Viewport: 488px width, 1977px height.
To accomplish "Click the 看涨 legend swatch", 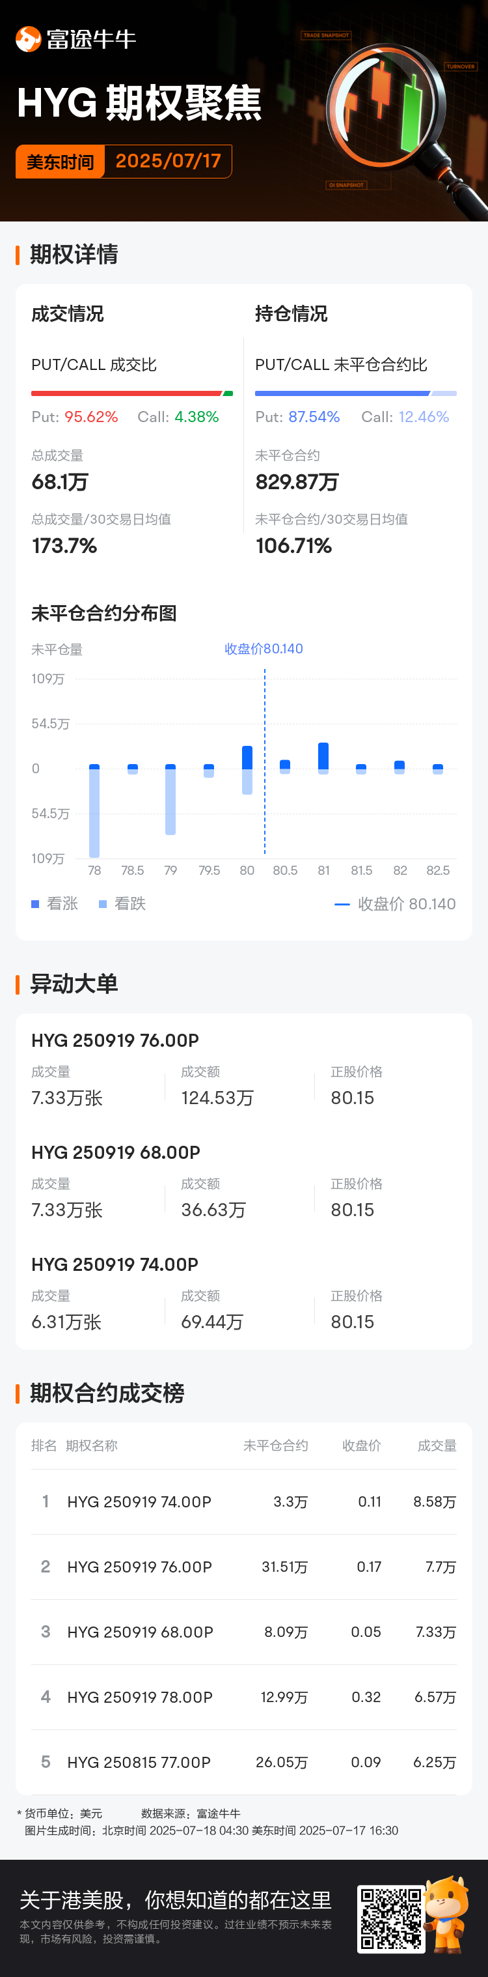I will click(35, 904).
